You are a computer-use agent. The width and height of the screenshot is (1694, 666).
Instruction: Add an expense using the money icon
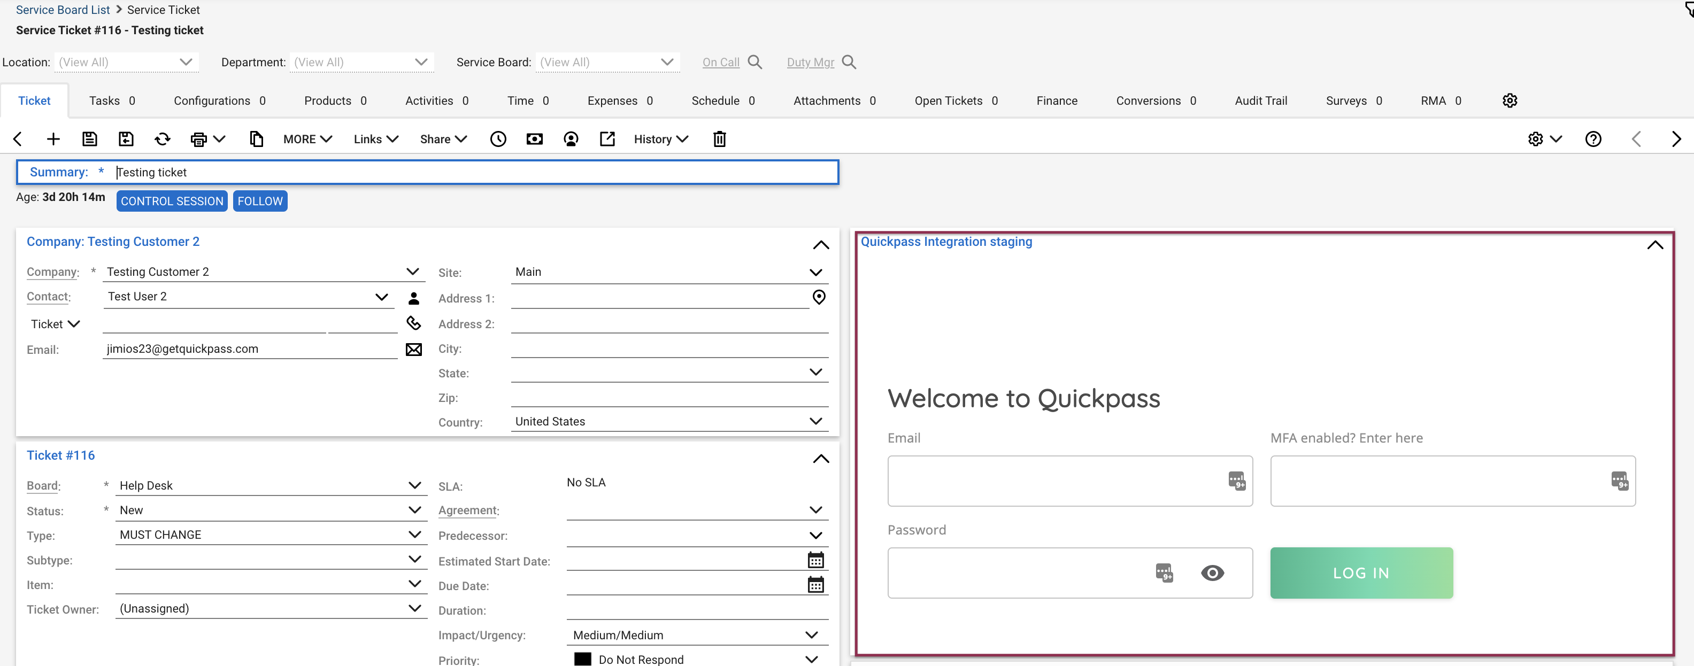[535, 139]
